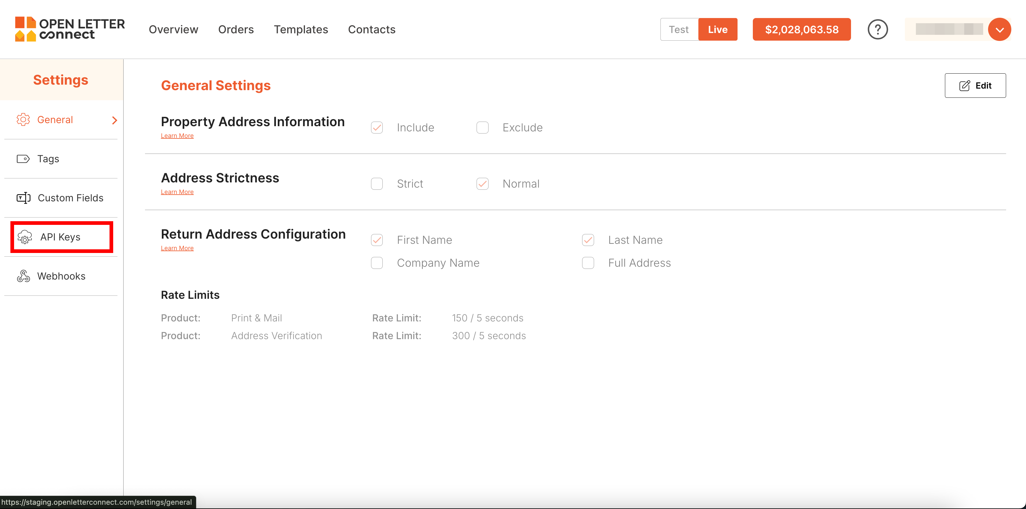Open Learn More under Address Strictness

(x=177, y=192)
